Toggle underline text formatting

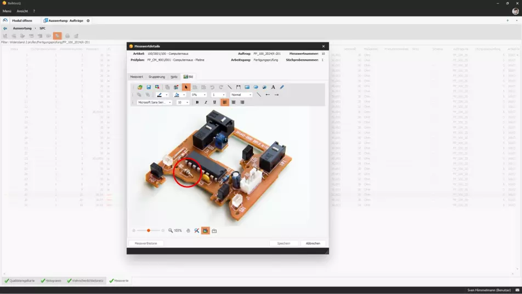pyautogui.click(x=214, y=103)
